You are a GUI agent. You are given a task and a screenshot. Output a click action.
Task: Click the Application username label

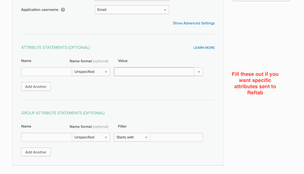[40, 10]
